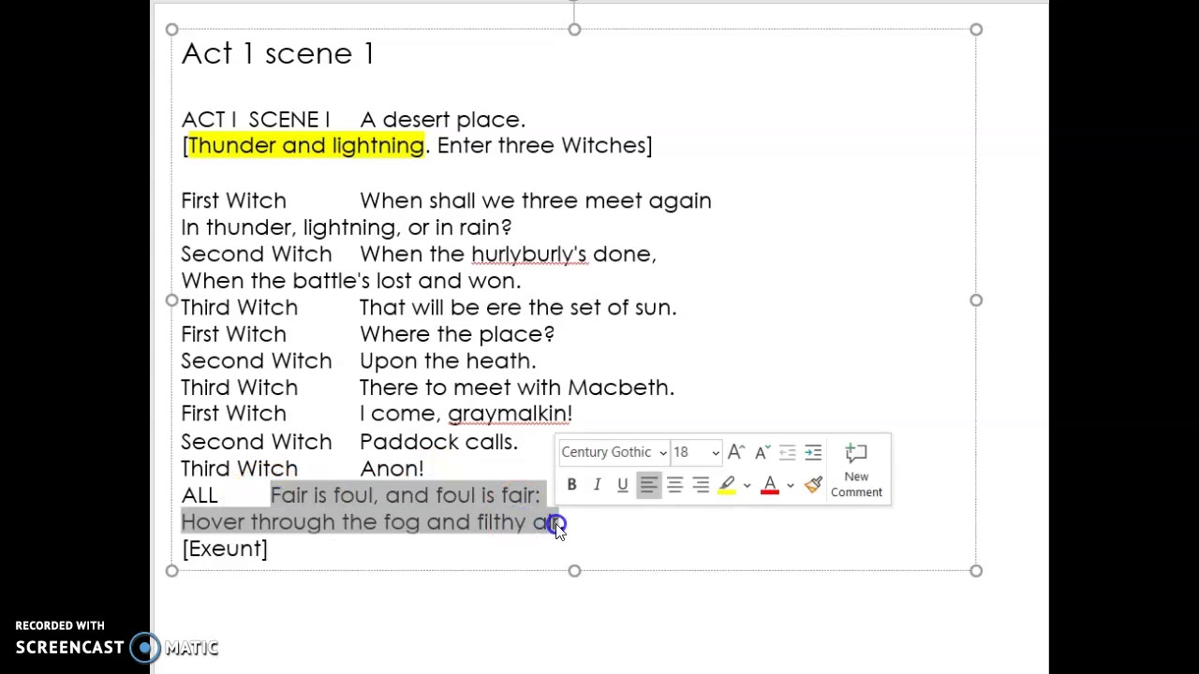1199x674 pixels.
Task: Open font color dropdown arrow
Action: point(790,486)
